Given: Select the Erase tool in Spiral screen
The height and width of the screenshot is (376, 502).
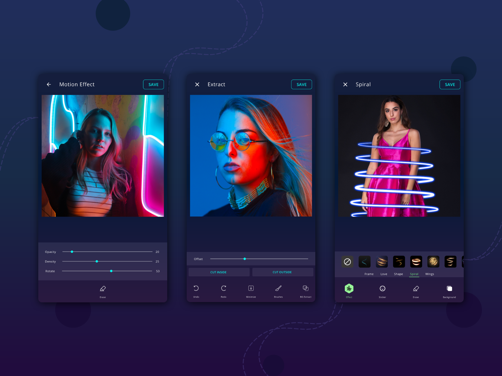Looking at the screenshot, I should click(x=416, y=288).
